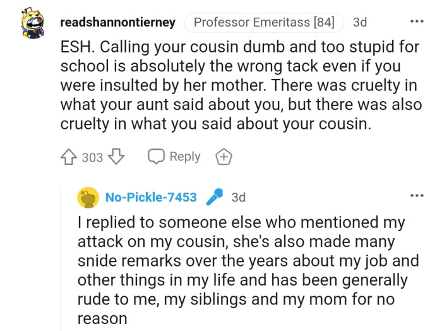Click the 303 vote score
The height and width of the screenshot is (331, 442).
point(92,157)
